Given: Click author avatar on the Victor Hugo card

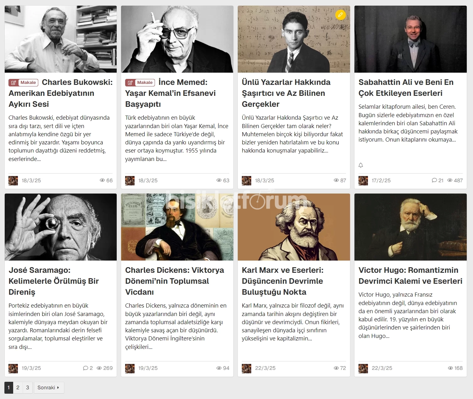Looking at the screenshot, I should click(x=363, y=368).
